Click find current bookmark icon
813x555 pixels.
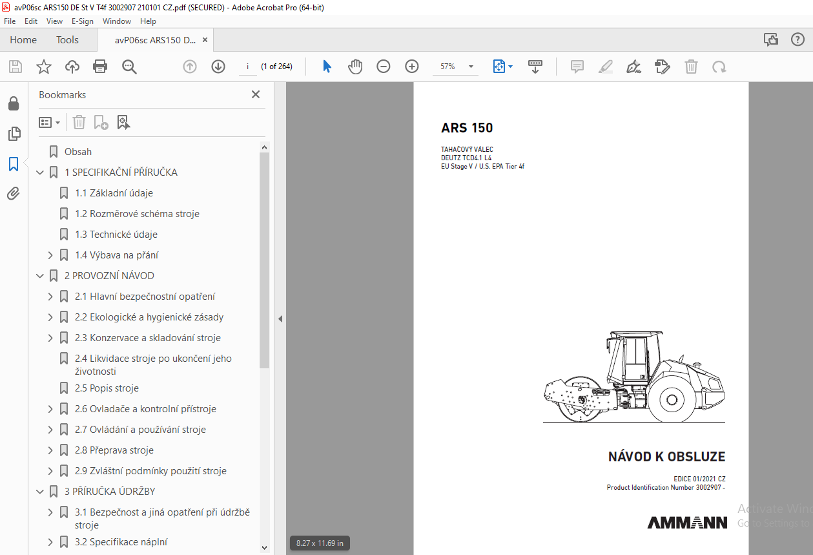123,122
